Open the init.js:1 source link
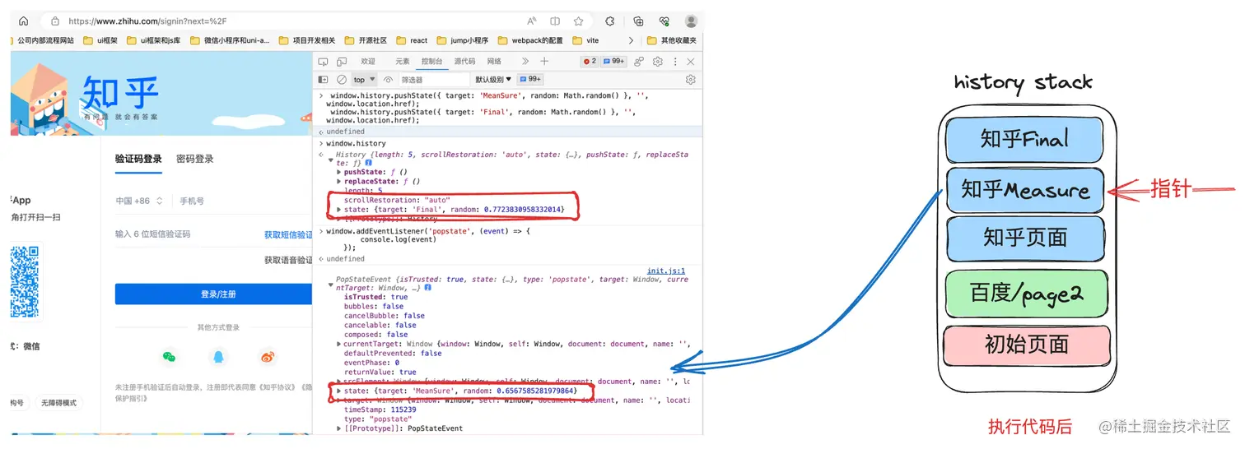The image size is (1245, 449). pyautogui.click(x=666, y=271)
